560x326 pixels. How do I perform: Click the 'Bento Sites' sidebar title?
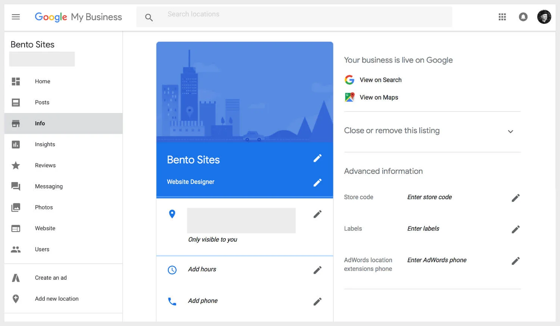click(x=32, y=44)
